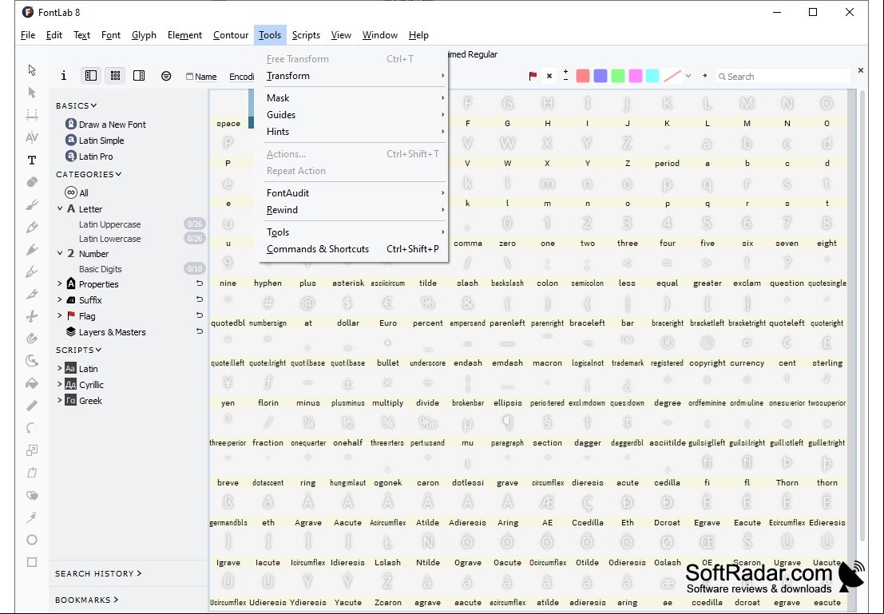Collapse the Letter category tree

coord(60,208)
